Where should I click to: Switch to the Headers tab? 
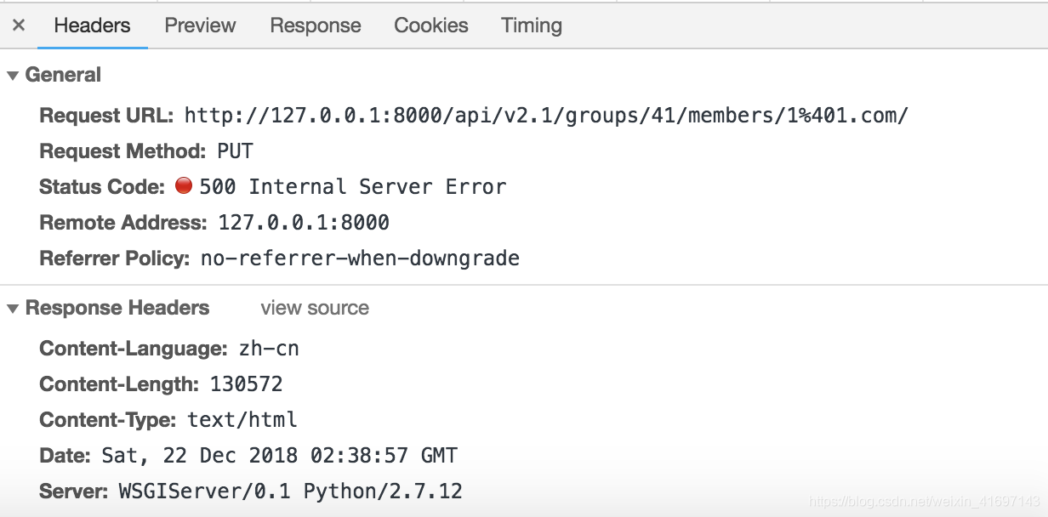92,26
